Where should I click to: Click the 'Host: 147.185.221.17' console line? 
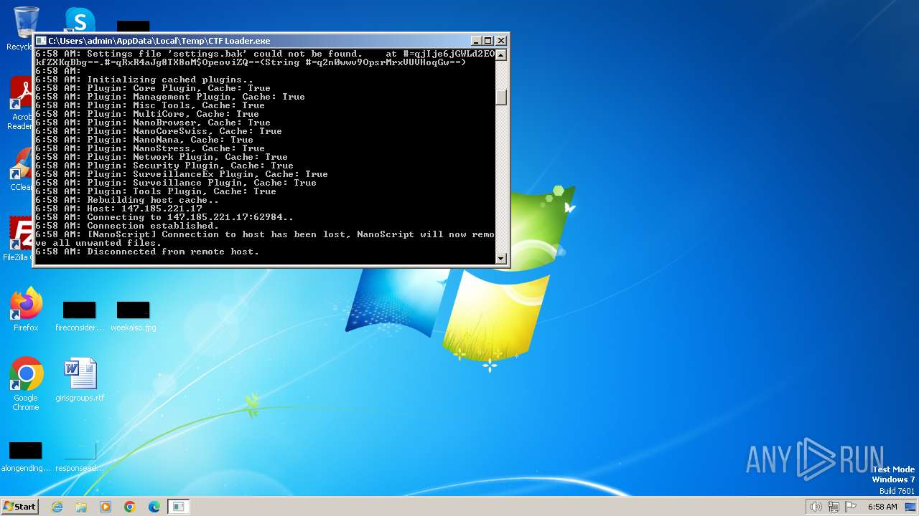tap(118, 209)
